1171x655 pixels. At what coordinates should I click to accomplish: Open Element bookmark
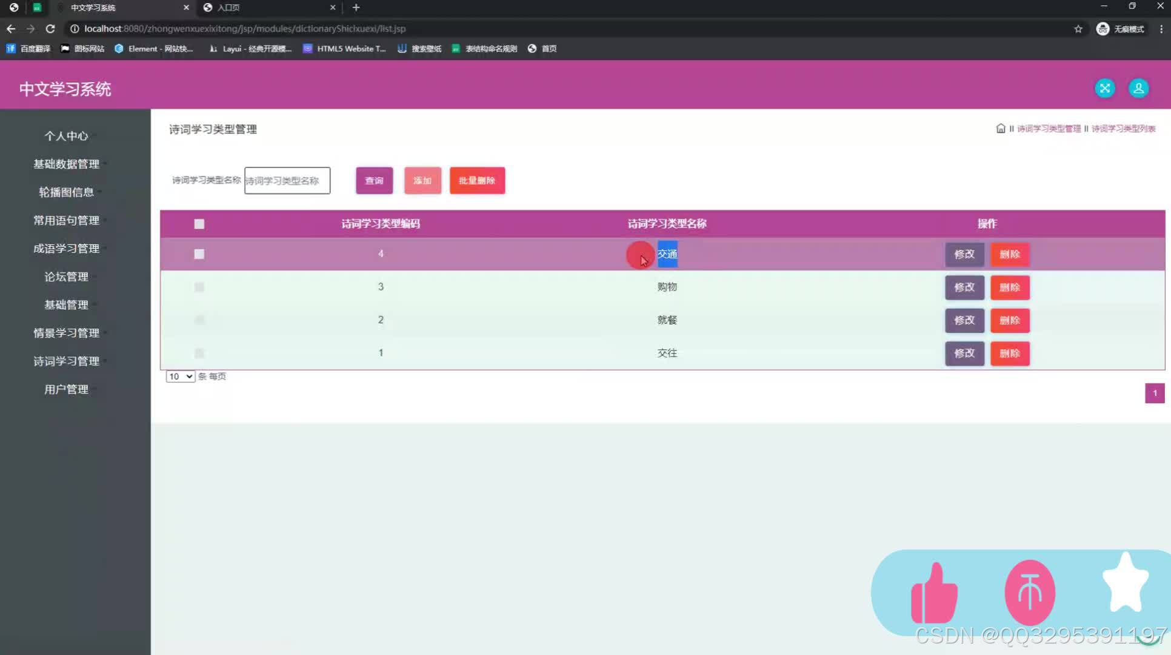coord(154,49)
